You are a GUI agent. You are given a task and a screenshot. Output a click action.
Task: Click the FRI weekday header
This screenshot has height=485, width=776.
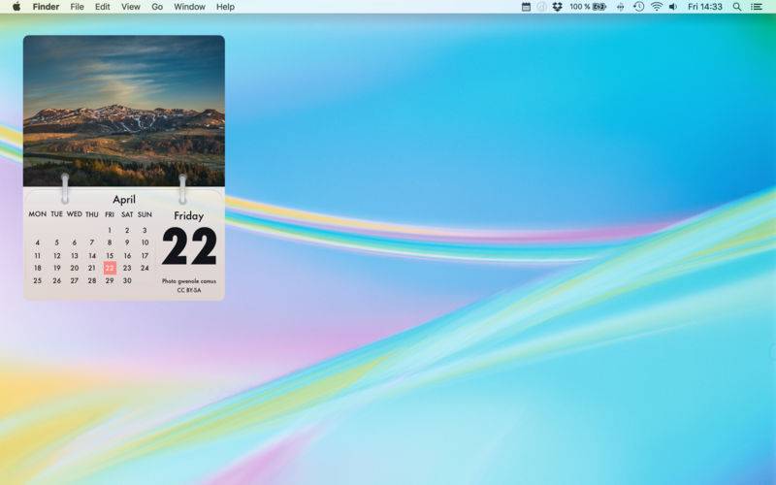(x=110, y=214)
